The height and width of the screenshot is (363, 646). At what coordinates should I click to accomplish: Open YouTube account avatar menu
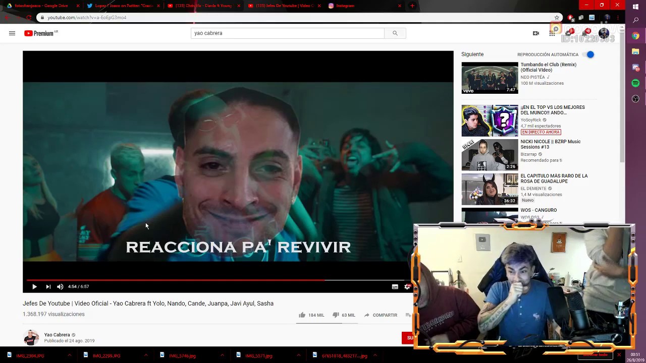(x=604, y=33)
